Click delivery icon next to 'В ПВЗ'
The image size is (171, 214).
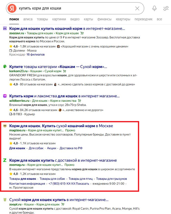pos(11,114)
